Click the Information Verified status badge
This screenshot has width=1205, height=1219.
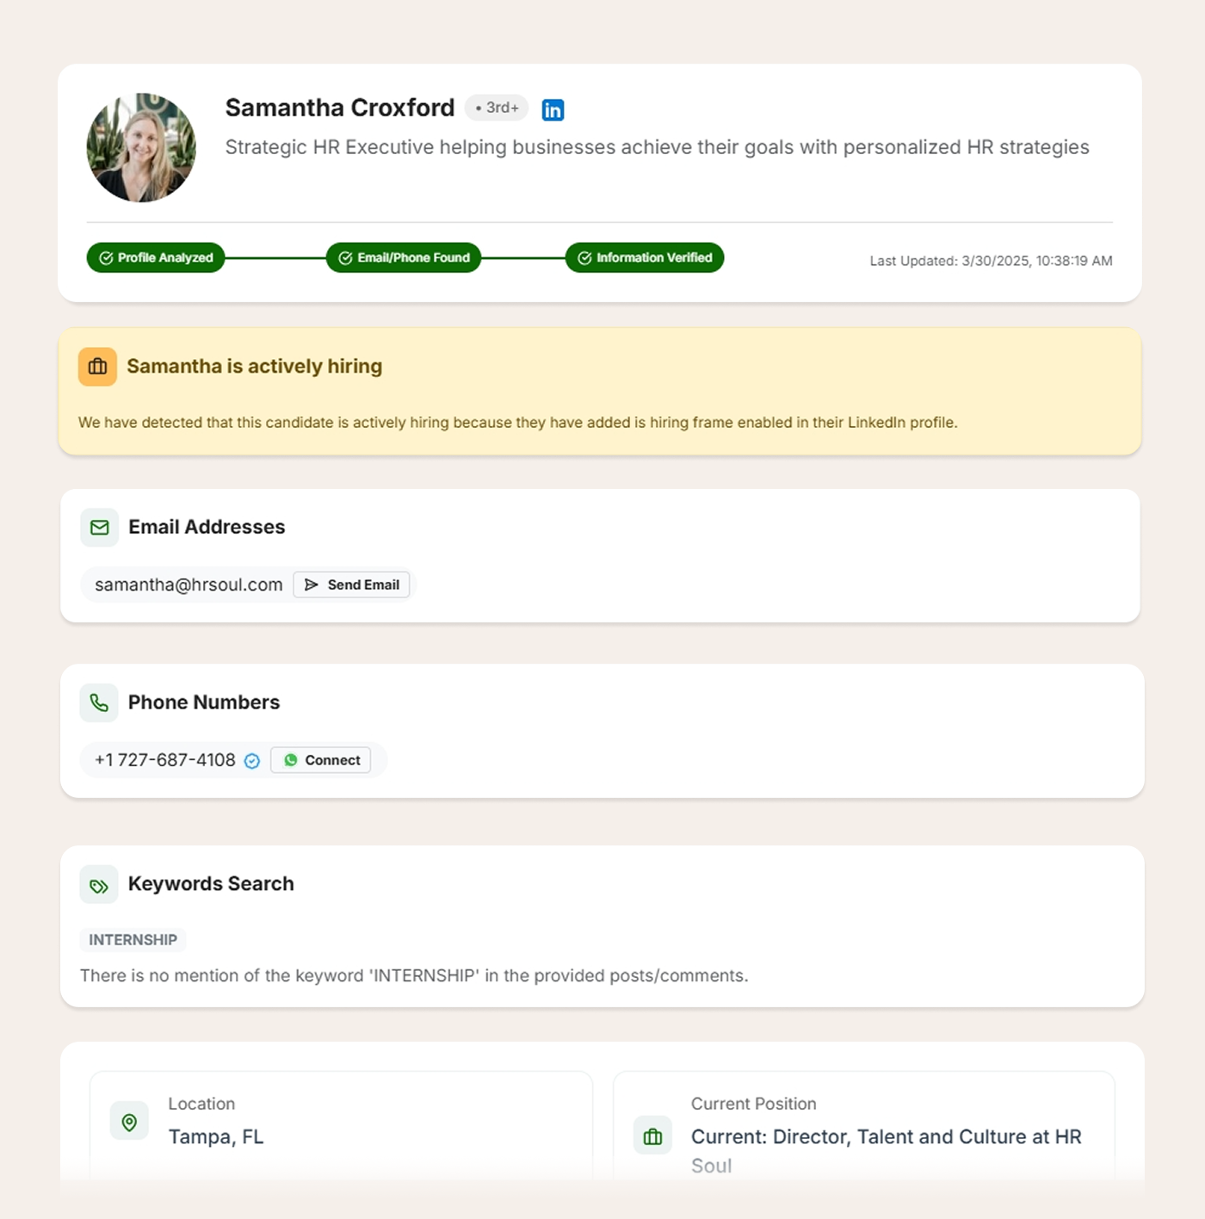[x=645, y=257]
